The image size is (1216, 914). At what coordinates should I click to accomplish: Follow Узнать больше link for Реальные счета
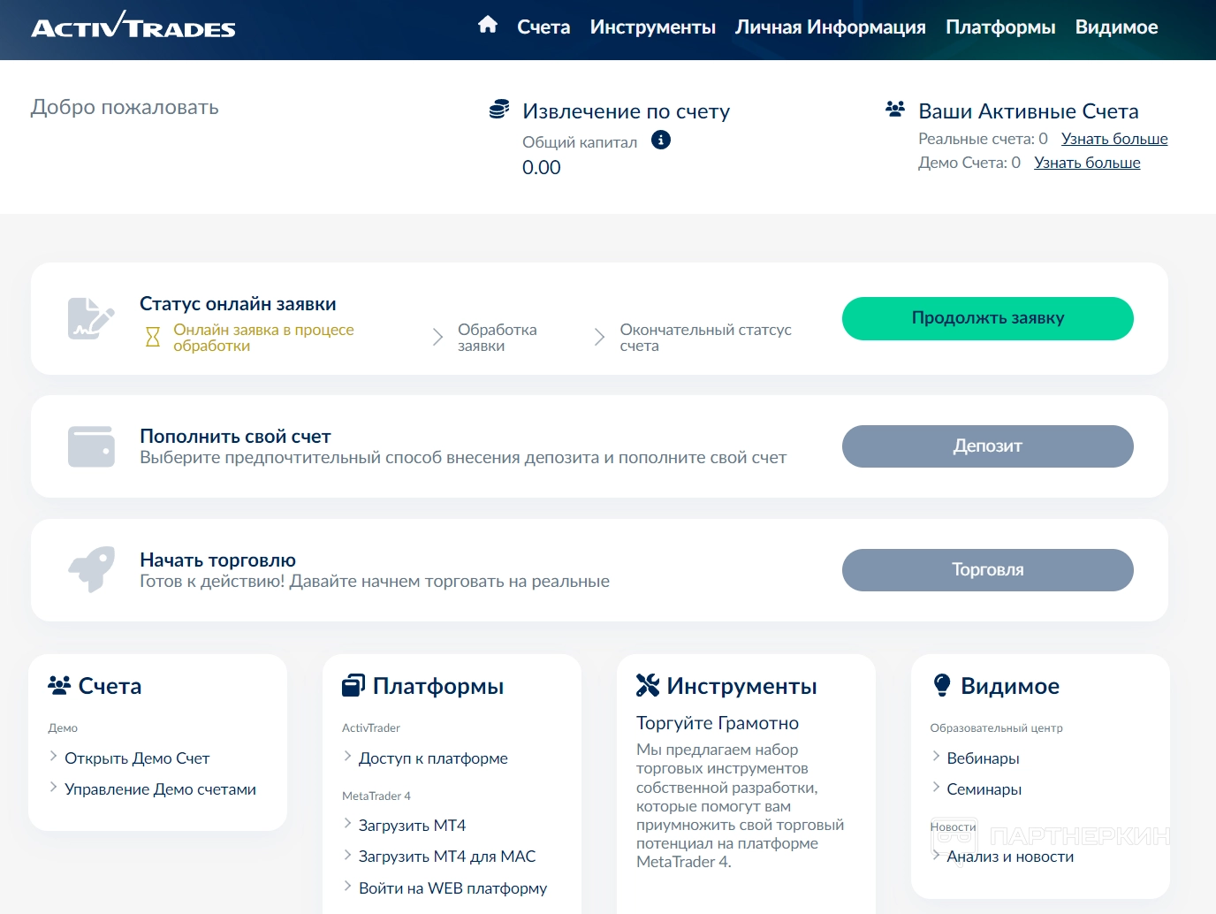[x=1113, y=139]
